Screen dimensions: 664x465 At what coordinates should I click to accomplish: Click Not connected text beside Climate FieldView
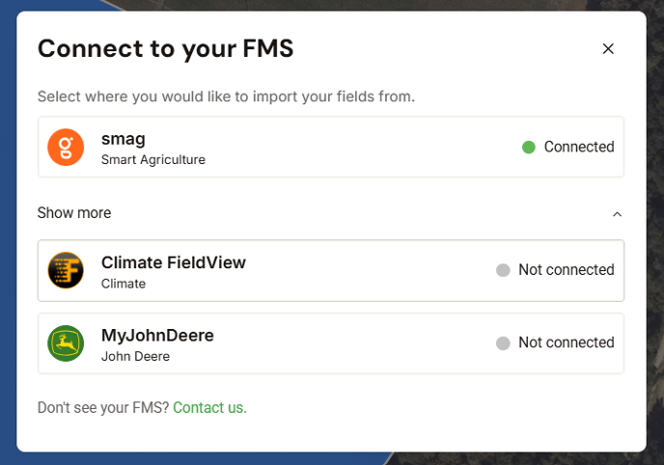[x=566, y=270]
